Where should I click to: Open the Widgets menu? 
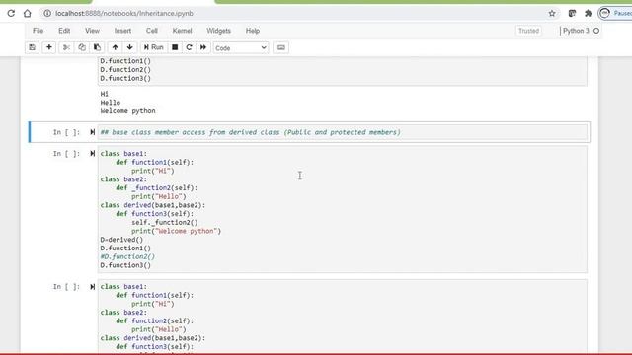pos(218,31)
